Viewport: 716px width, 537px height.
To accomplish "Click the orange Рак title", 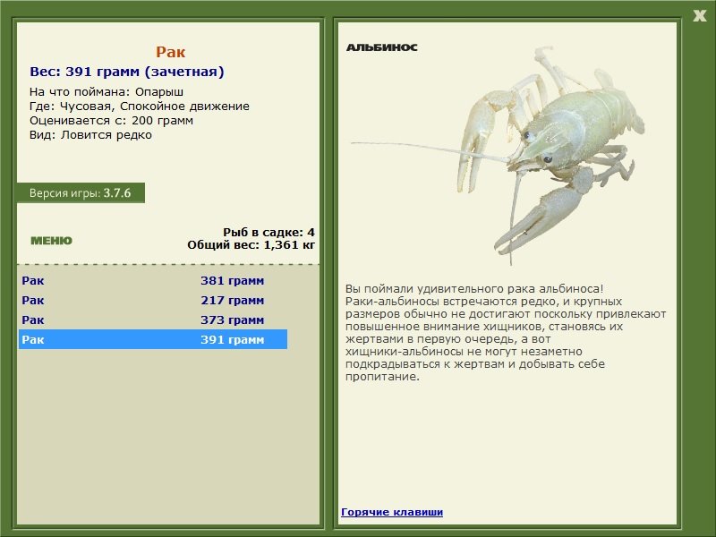I will (170, 52).
